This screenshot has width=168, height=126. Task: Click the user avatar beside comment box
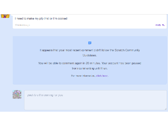tap(17, 94)
